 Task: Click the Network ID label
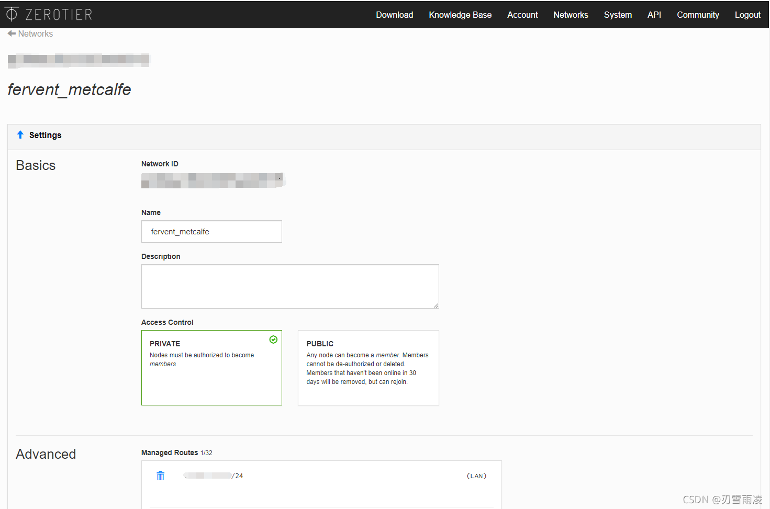point(160,164)
